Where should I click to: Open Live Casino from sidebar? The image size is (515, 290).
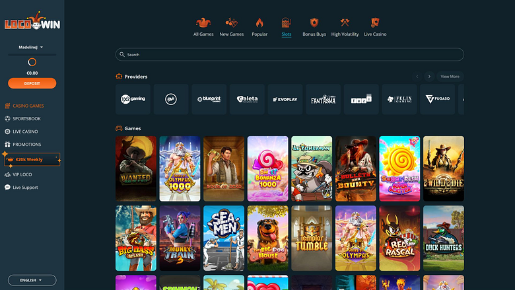point(22,131)
